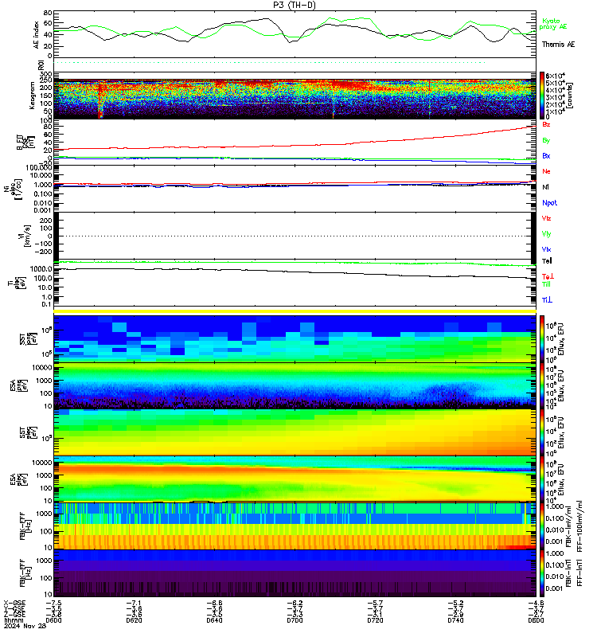Click the 0740 time tick label

455,620
